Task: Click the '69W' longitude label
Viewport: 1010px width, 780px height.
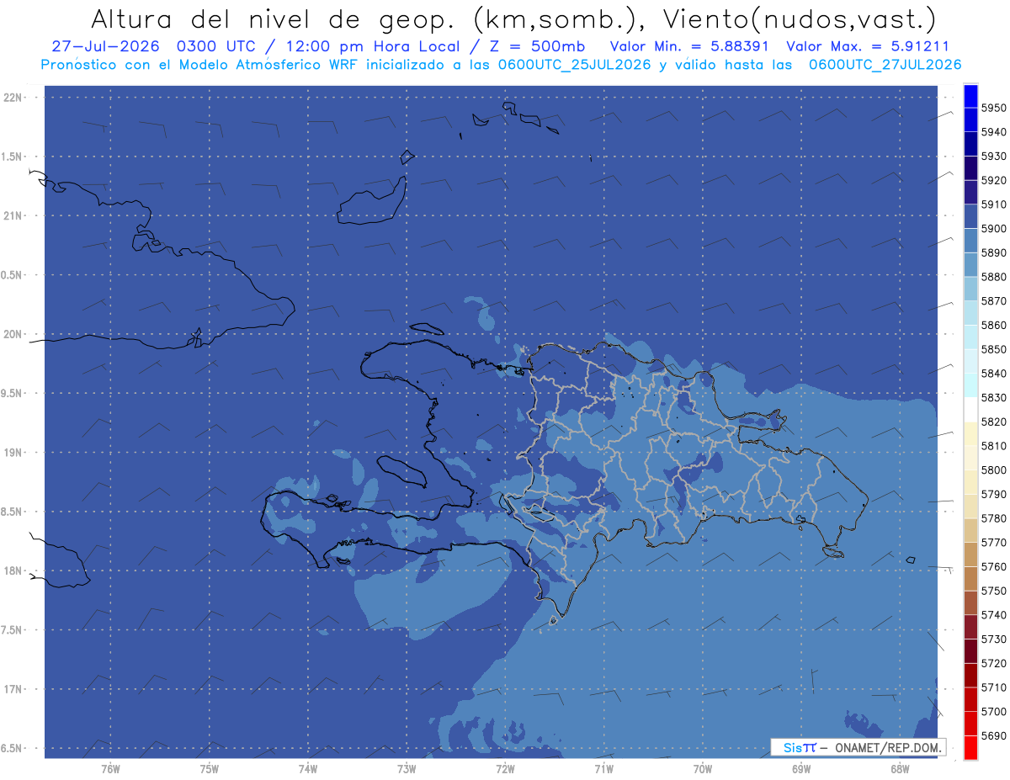Action: pos(801,768)
